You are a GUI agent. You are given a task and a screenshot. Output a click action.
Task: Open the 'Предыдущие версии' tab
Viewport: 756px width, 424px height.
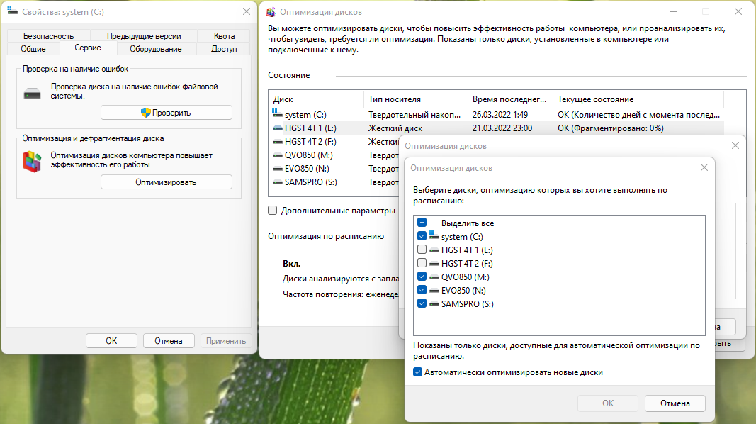pyautogui.click(x=144, y=36)
